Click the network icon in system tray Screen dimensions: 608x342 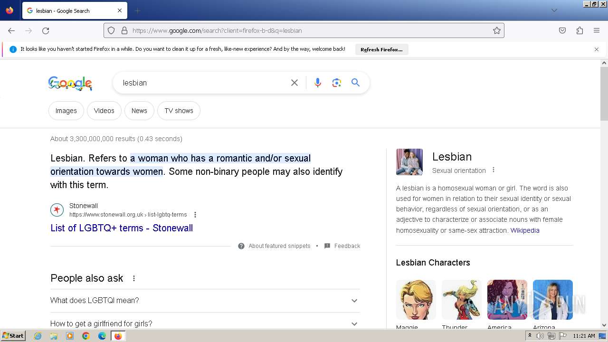click(551, 336)
